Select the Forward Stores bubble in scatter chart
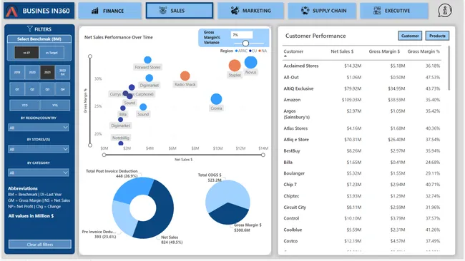The height and width of the screenshot is (261, 465). [147, 60]
